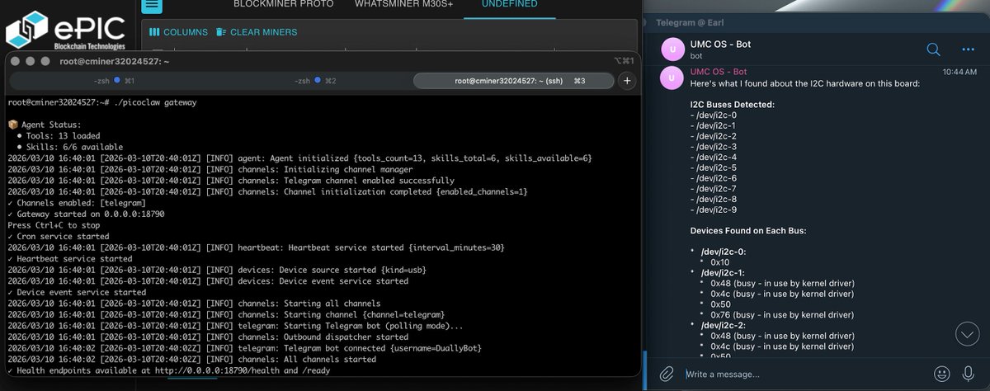990x391 pixels.
Task: Click '/dev/i2c-9' in the detected buses list
Action: point(714,210)
